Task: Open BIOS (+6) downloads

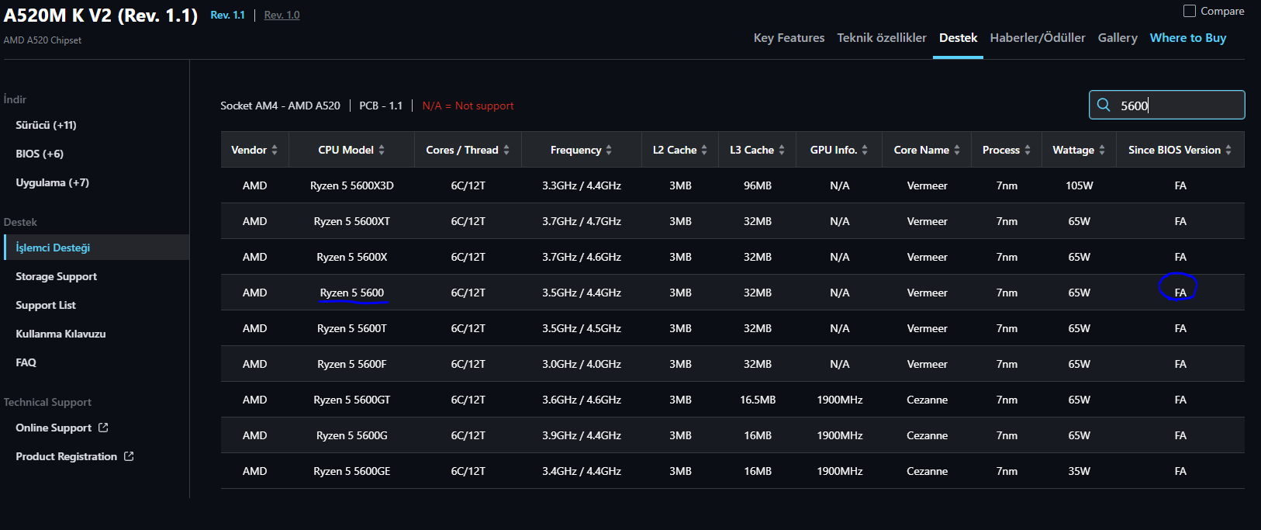Action: pyautogui.click(x=40, y=154)
